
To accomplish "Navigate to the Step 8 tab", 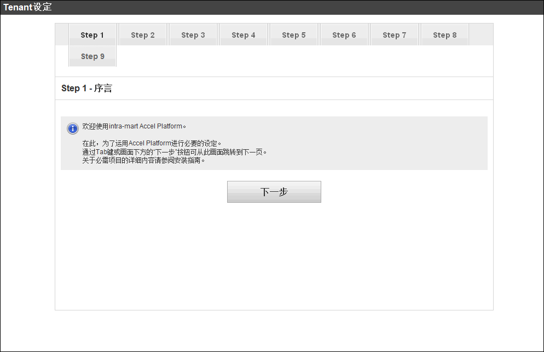I will [x=444, y=34].
